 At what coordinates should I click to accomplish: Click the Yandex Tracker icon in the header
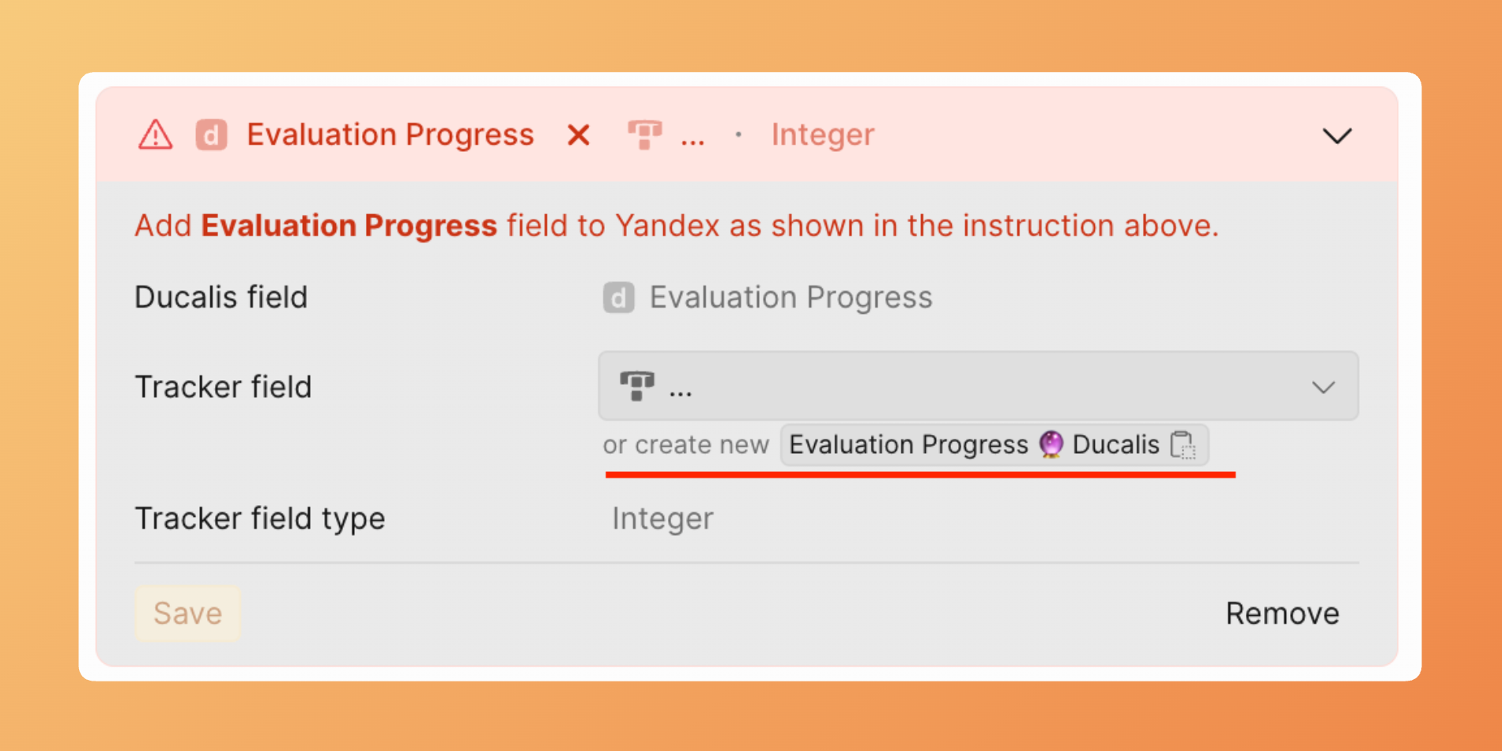(644, 134)
